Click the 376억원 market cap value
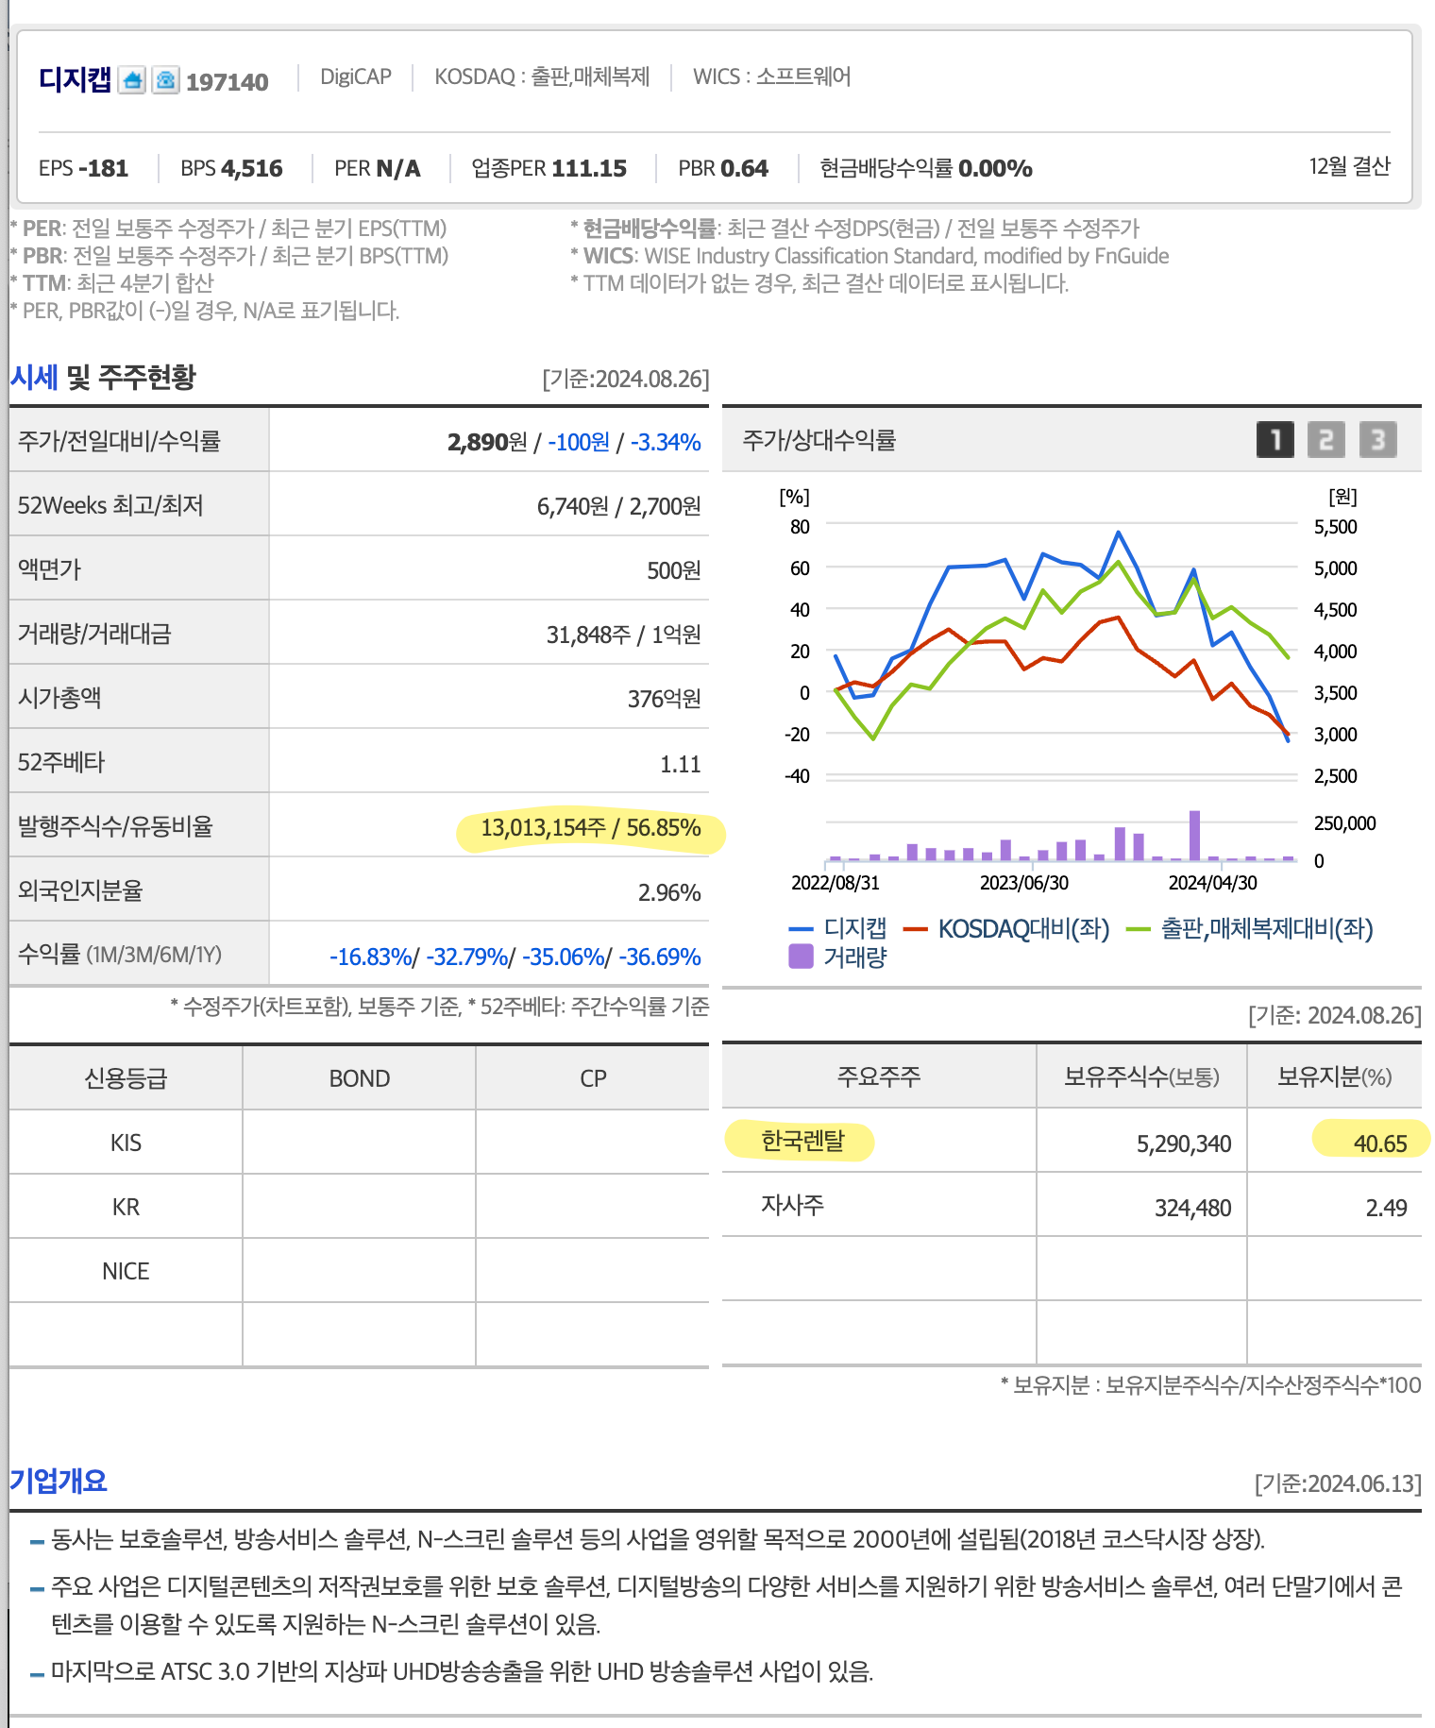This screenshot has width=1435, height=1728. 664,699
